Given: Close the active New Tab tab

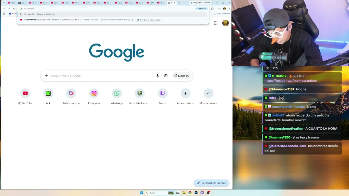Looking at the screenshot, I should tap(174, 3).
